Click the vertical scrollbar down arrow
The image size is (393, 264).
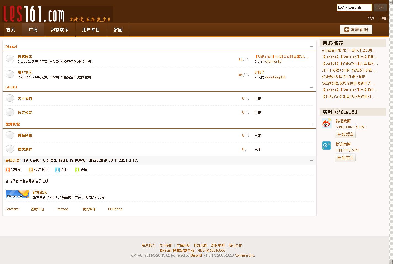pyautogui.click(x=391, y=262)
